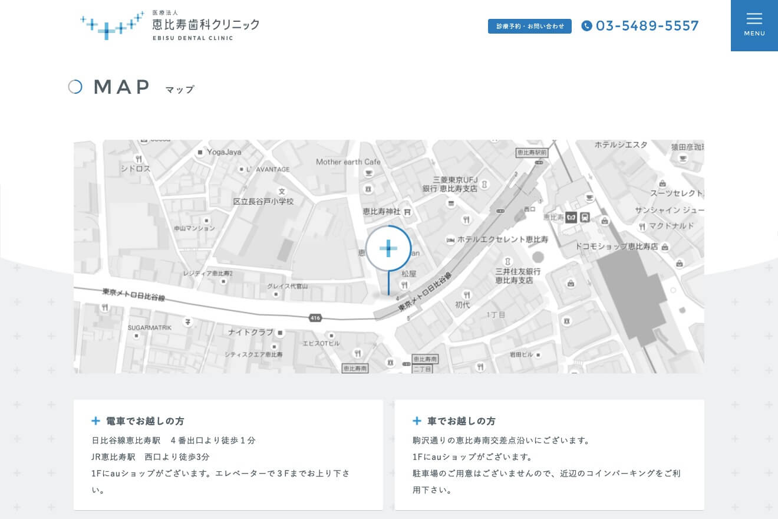The width and height of the screenshot is (778, 519).
Task: Click the restaurant icon under 松屋
Action: point(404,284)
